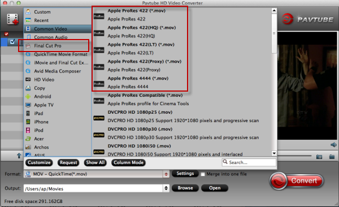Viewport: 339px width, 207px height.
Task: Toggle the blue checkbox on the file row
Action: (x=12, y=42)
